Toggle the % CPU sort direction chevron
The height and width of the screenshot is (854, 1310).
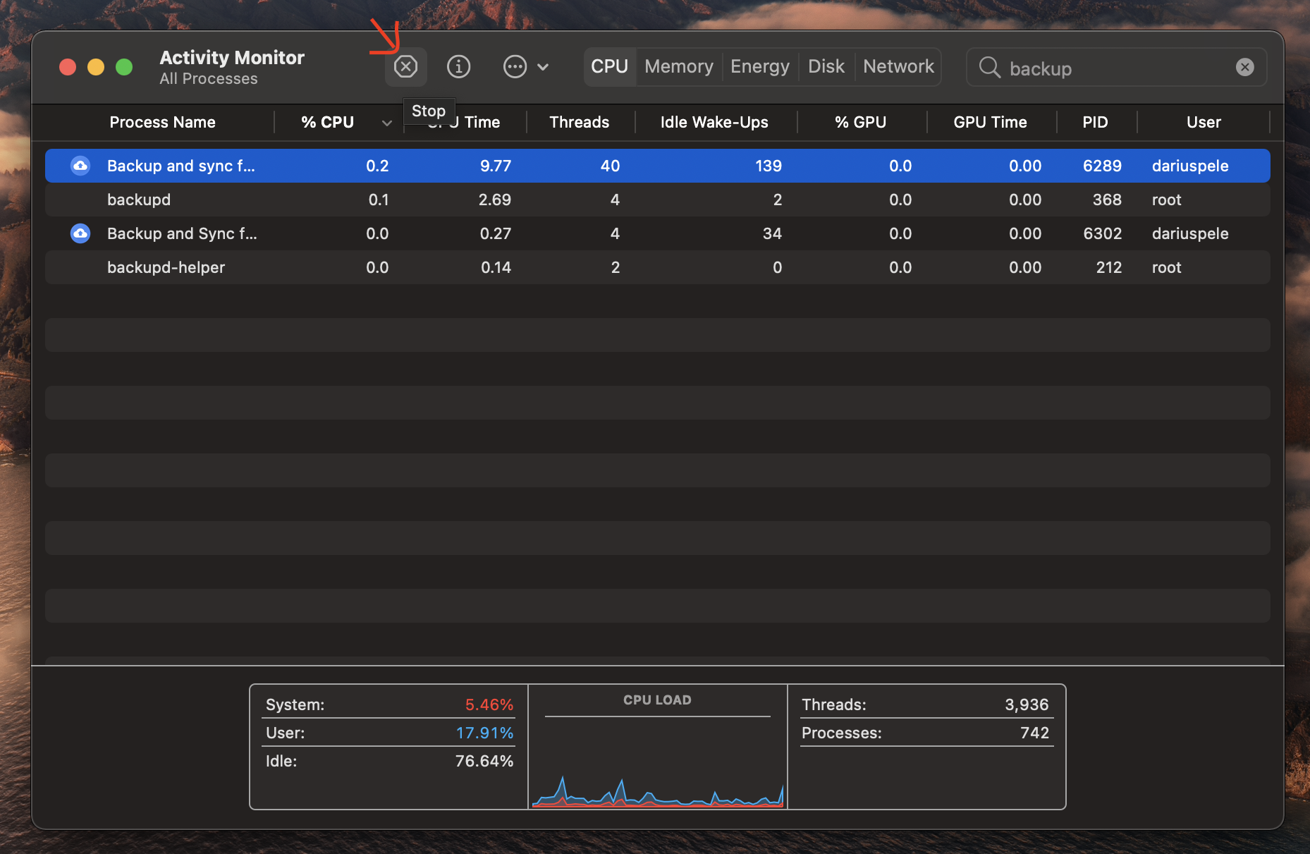point(387,123)
